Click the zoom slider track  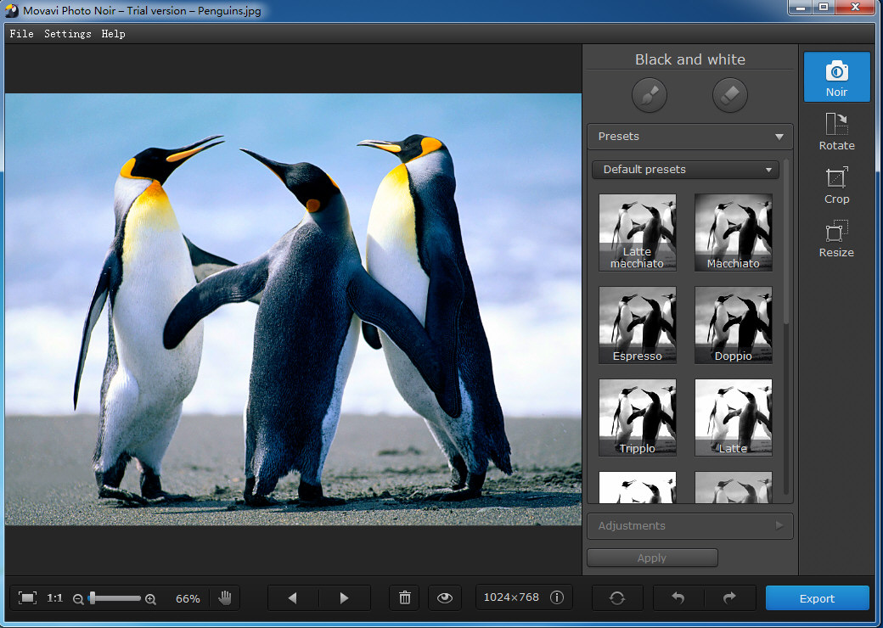pyautogui.click(x=119, y=598)
